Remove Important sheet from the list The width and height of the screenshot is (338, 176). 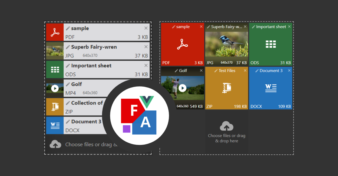(x=146, y=65)
